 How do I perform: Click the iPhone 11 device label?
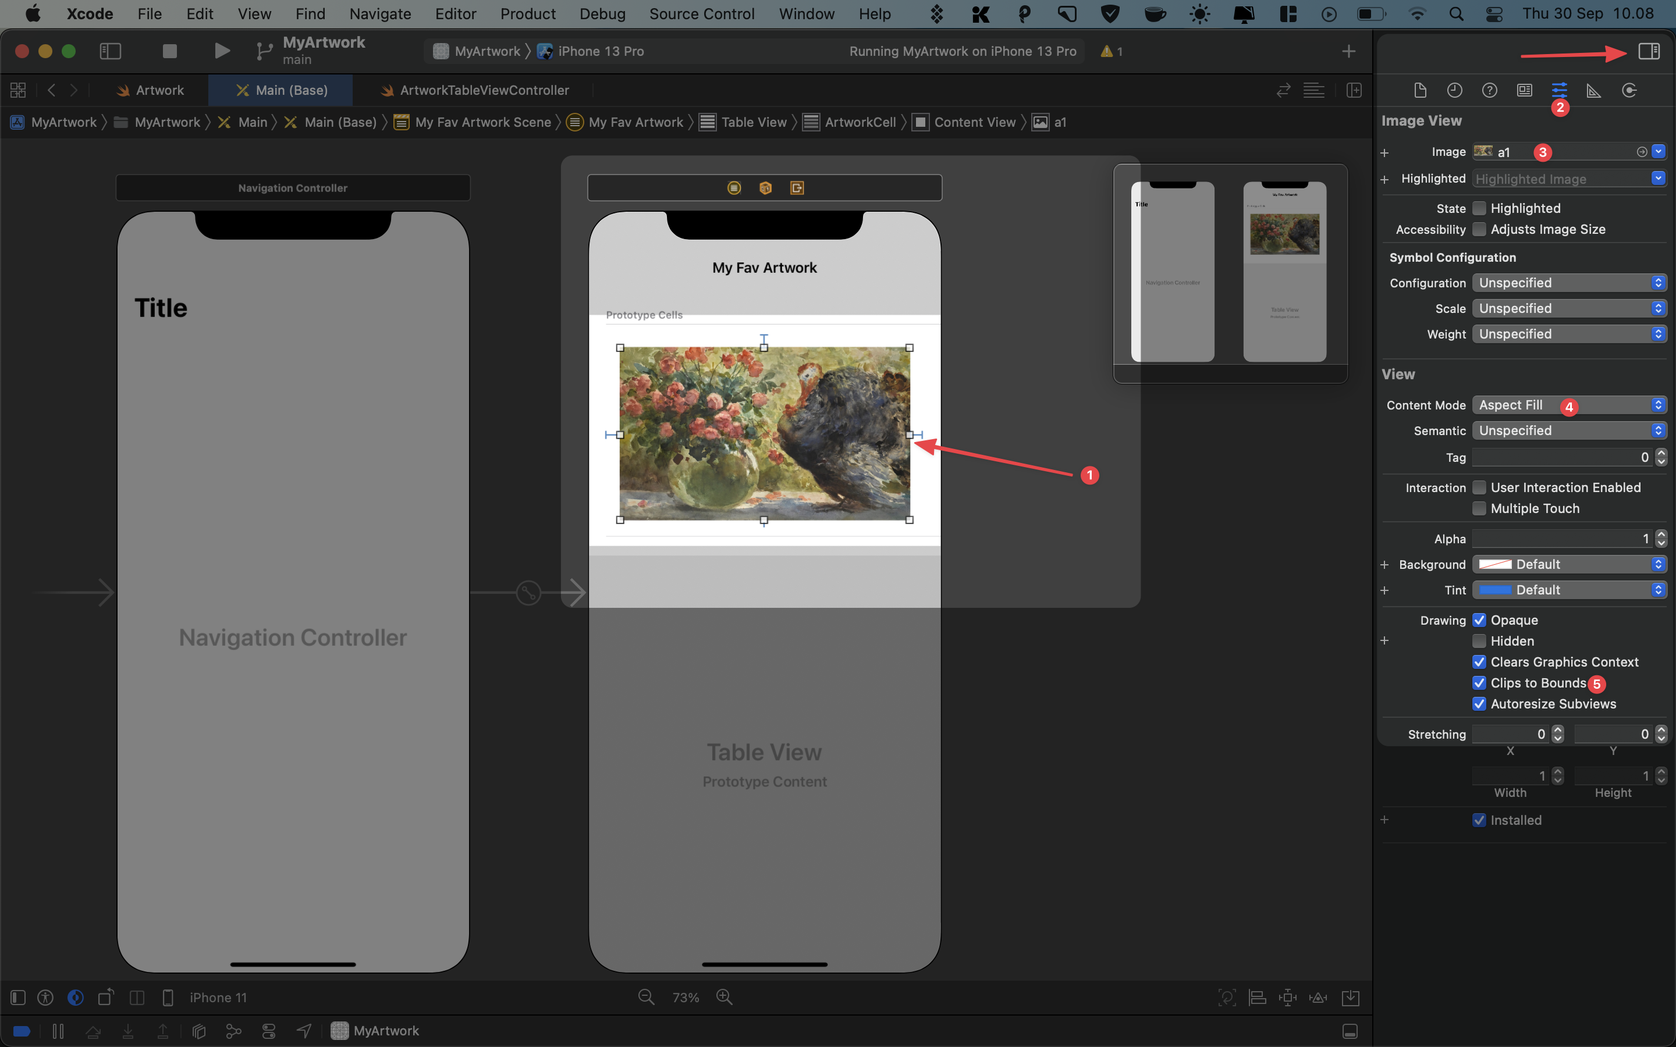218,997
